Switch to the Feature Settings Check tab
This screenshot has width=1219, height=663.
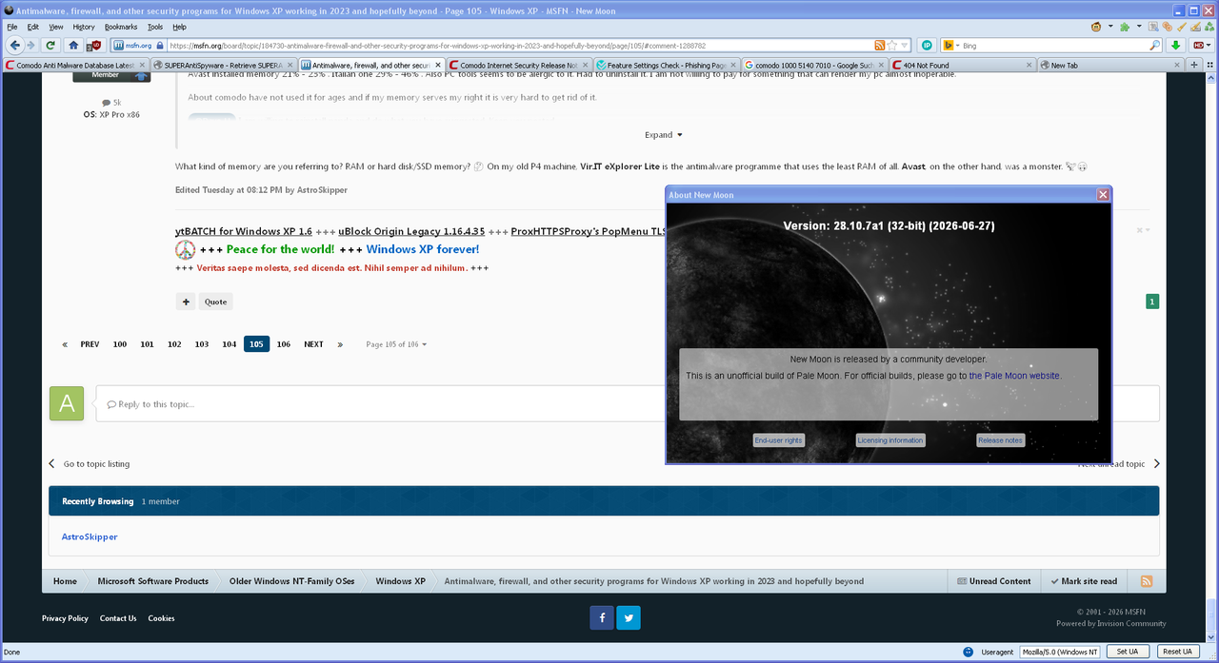666,66
